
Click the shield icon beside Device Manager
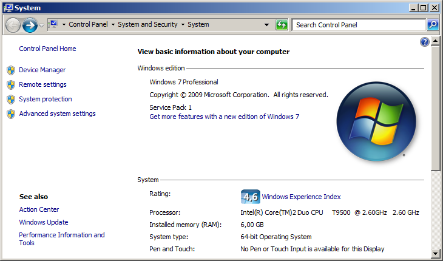tap(11, 70)
